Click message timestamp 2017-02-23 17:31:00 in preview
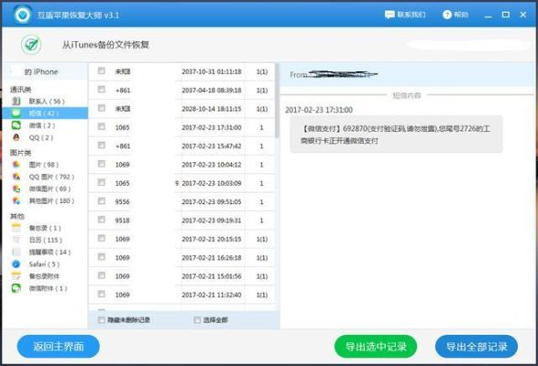Image resolution: width=538 pixels, height=366 pixels. [319, 110]
